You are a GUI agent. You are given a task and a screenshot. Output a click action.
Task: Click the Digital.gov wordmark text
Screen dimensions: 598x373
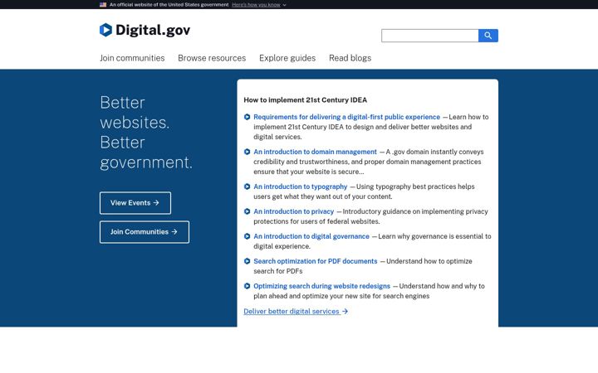tap(153, 30)
